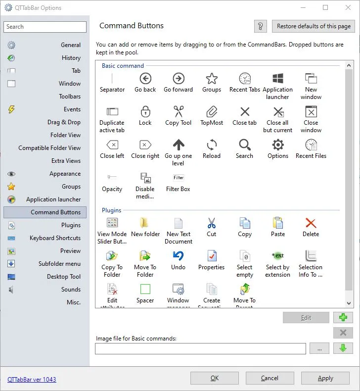
Task: Select the TopMost paperclip icon
Action: pyautogui.click(x=212, y=112)
